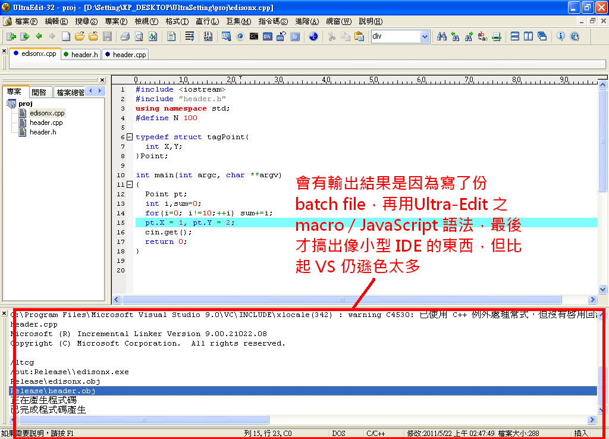
Task: Click the Find binoculars icon
Action: tap(442, 36)
